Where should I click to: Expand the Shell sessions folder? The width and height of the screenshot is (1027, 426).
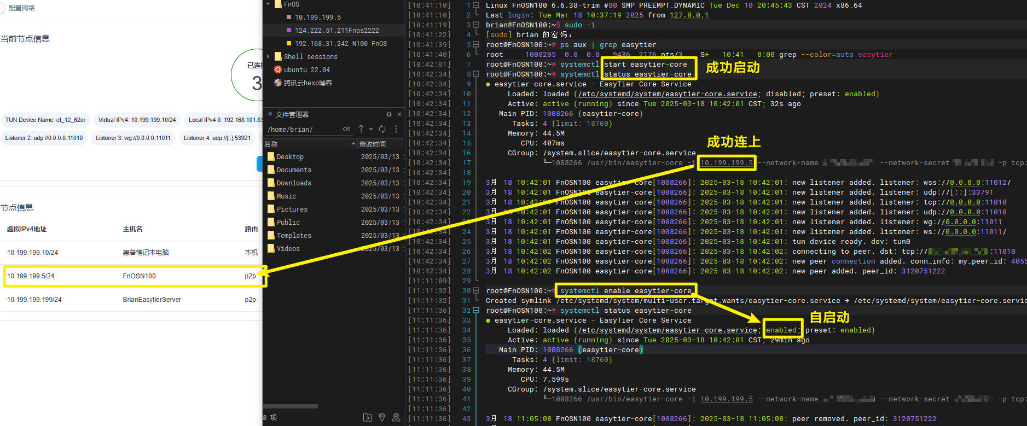pos(268,57)
